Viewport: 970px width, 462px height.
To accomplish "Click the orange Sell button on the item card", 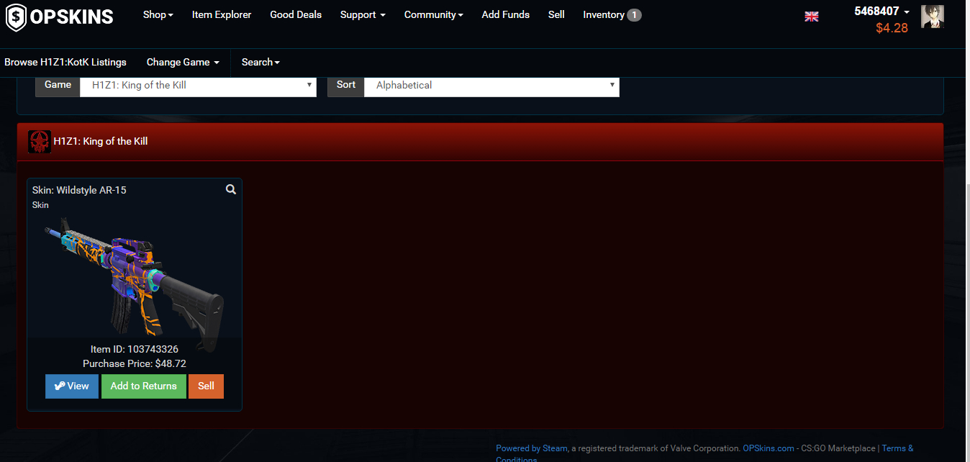I will tap(207, 386).
